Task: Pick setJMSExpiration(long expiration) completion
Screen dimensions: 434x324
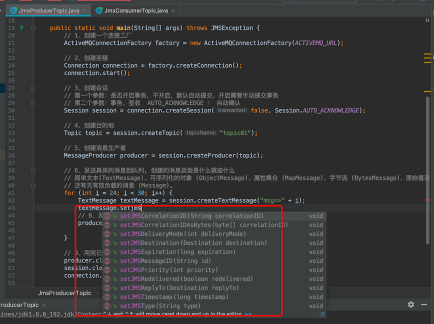Action: point(214,252)
